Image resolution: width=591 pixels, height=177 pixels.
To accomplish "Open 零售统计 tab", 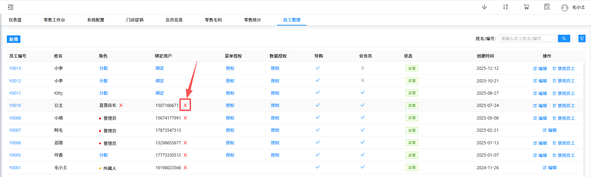I will (x=252, y=20).
